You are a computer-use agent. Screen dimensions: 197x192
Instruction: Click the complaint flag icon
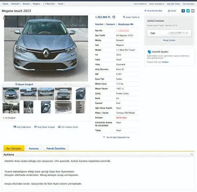click(x=104, y=137)
